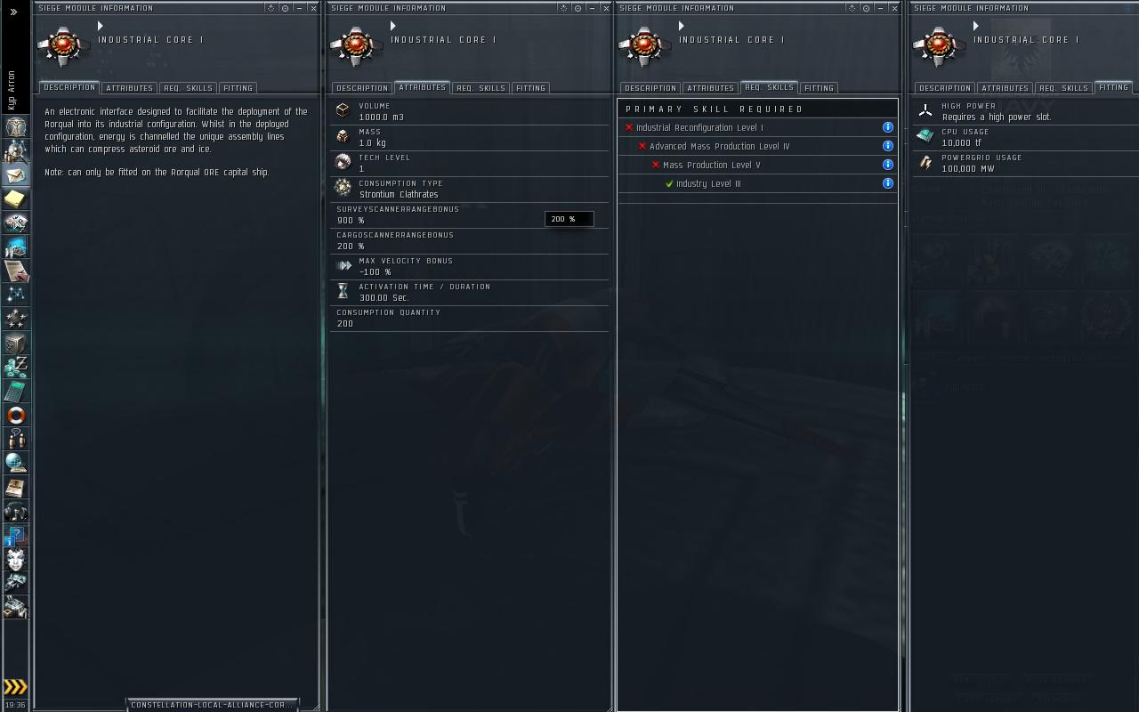Click the yellow triple-chevron at sidebar bottom
Viewport: 1139px width, 712px height.
[x=15, y=686]
